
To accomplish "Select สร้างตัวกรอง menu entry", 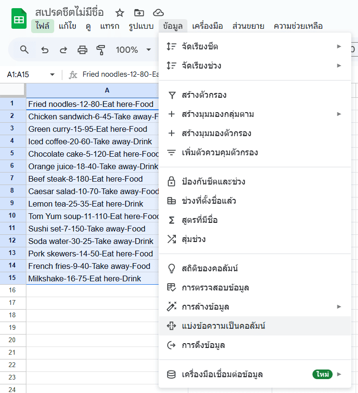I will [204, 95].
